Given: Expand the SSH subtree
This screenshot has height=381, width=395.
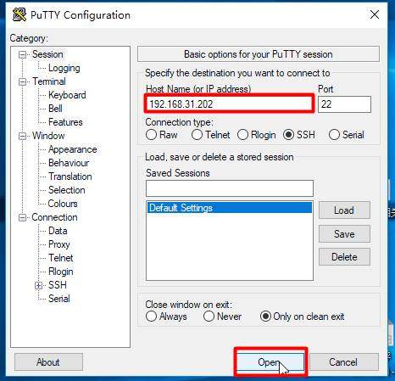Looking at the screenshot, I should pyautogui.click(x=39, y=285).
